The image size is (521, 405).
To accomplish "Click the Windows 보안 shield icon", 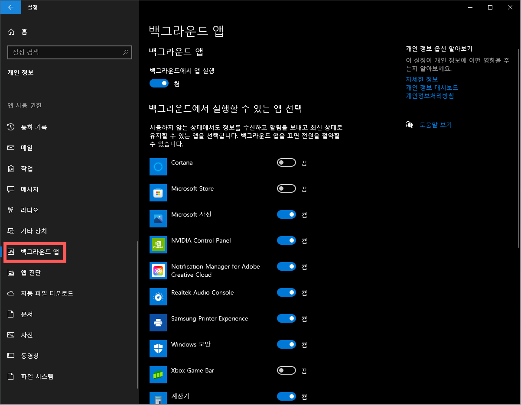I will pos(158,349).
